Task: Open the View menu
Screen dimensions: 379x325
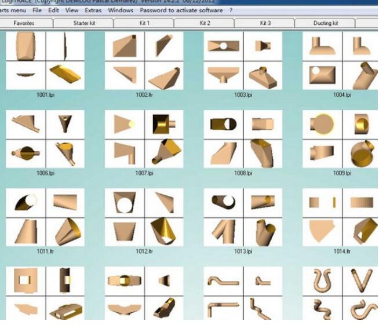Action: [x=72, y=10]
